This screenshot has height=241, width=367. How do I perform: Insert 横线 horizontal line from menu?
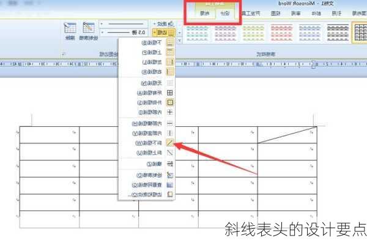click(x=147, y=164)
